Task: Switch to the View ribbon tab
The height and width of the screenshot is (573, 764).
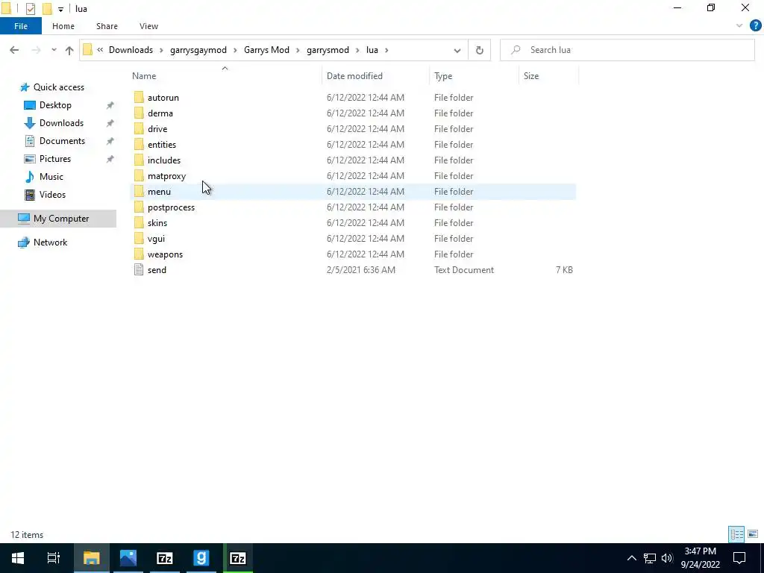Action: (148, 26)
